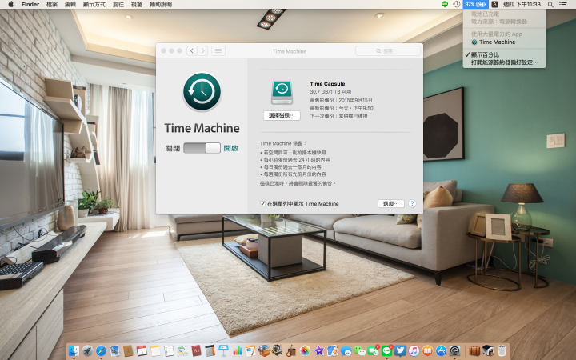Open the 選項… button
The image size is (576, 360).
pyautogui.click(x=391, y=203)
